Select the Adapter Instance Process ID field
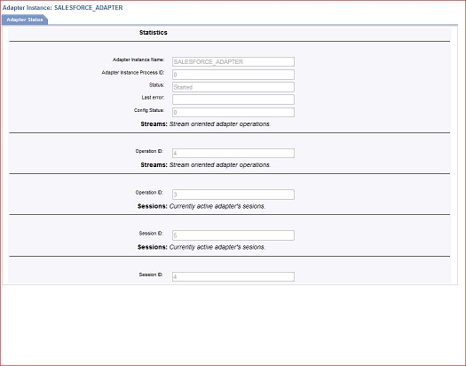 click(x=233, y=75)
